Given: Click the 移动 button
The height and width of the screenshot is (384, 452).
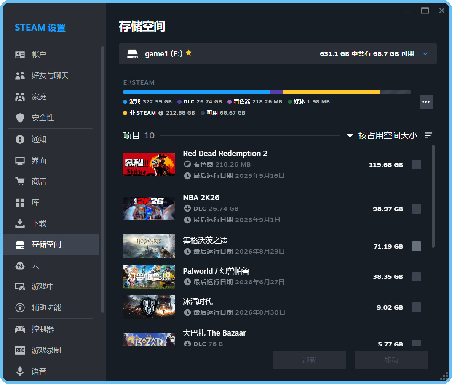Looking at the screenshot, I should pyautogui.click(x=391, y=360).
